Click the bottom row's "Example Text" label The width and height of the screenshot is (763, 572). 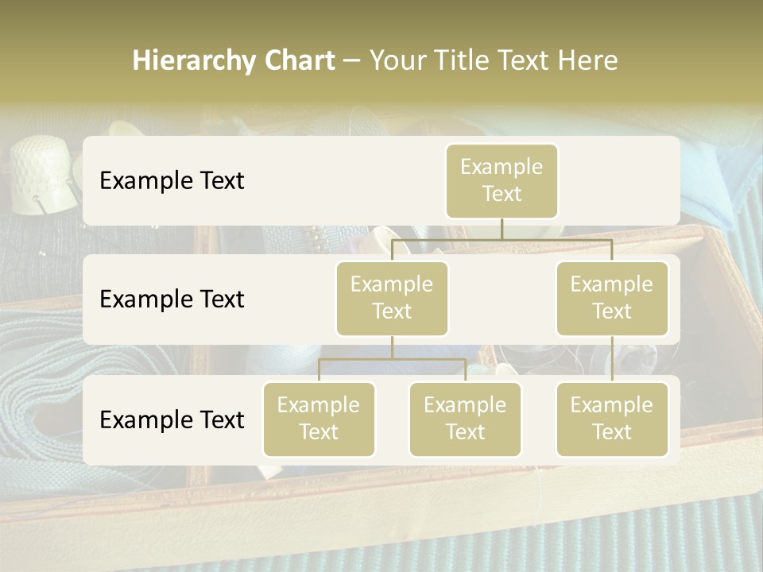tap(172, 419)
